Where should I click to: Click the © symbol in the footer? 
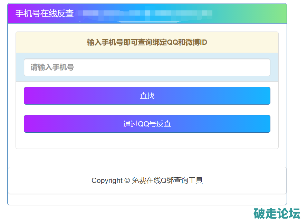(127, 180)
